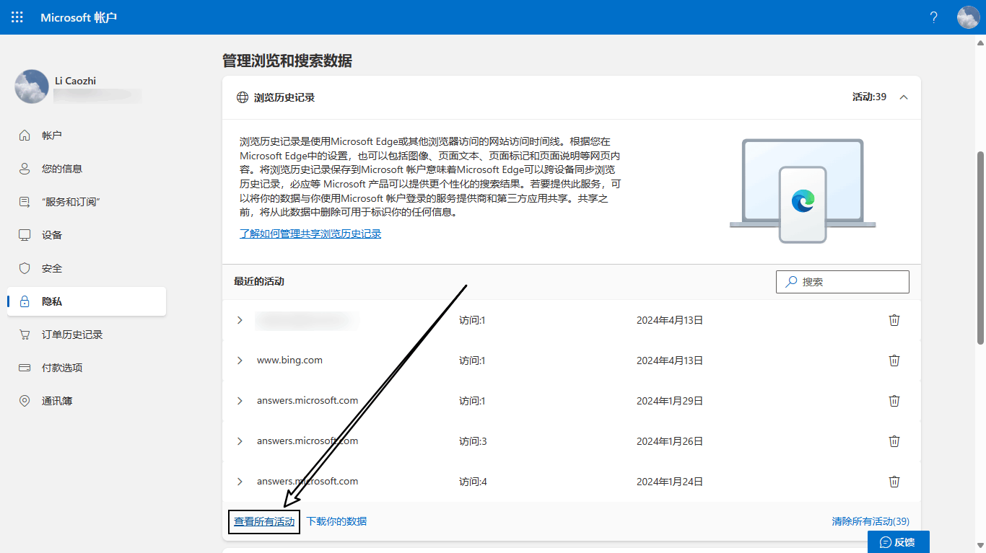Click the magnifier icon in search box

tap(792, 282)
